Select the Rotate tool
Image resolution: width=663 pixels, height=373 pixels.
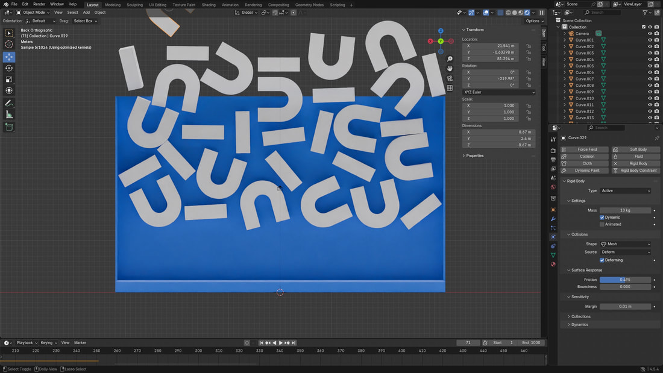(9, 68)
